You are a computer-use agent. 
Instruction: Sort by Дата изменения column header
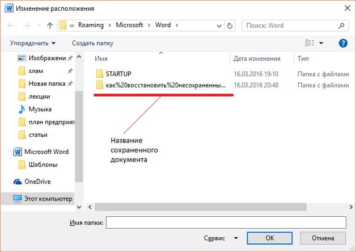pos(257,58)
